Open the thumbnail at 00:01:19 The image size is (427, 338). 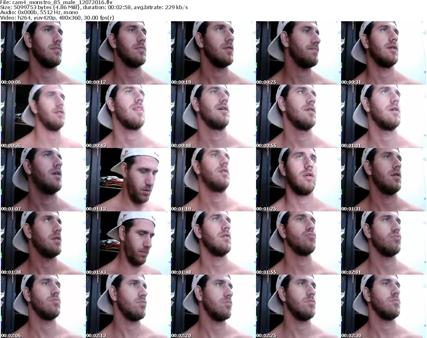(213, 180)
